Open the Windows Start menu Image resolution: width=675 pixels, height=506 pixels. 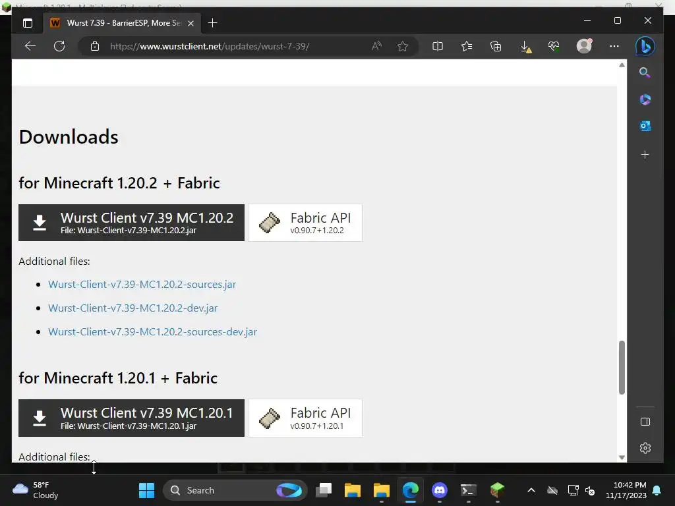[146, 490]
